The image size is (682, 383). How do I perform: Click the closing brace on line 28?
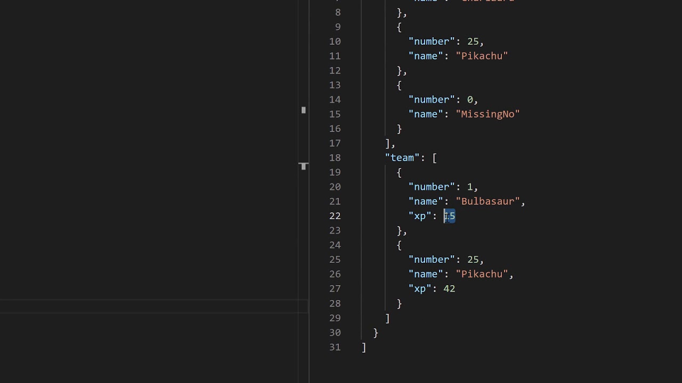tap(400, 303)
